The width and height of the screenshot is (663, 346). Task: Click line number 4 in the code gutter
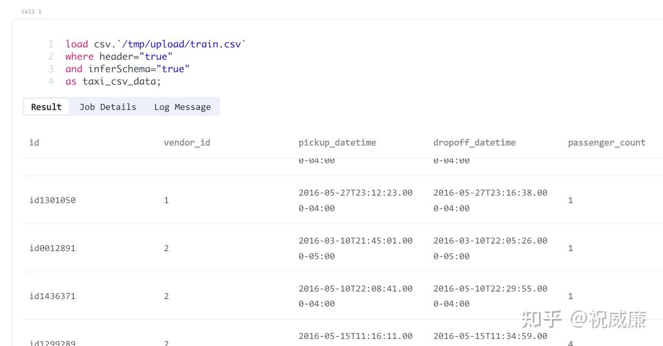coord(51,81)
